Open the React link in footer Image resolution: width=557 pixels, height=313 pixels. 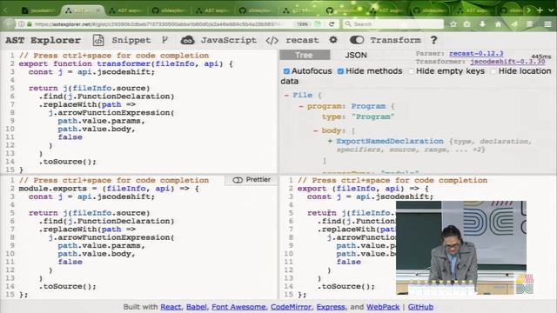pos(171,307)
